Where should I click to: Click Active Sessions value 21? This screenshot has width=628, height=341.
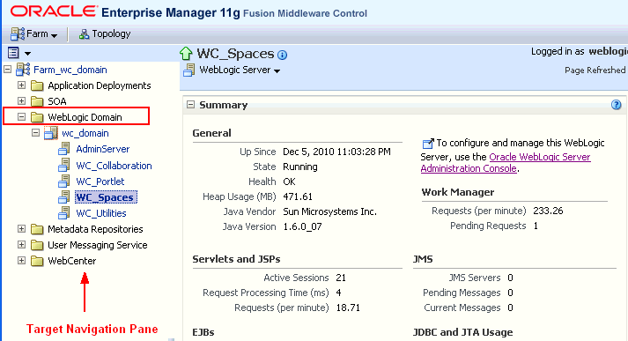coord(341,278)
